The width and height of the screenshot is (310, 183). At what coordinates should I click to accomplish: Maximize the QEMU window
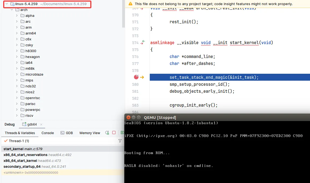pos(139,117)
